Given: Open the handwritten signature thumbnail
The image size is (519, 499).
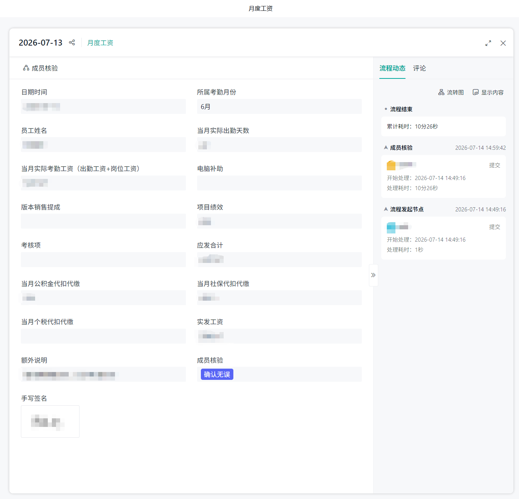Looking at the screenshot, I should click(50, 421).
